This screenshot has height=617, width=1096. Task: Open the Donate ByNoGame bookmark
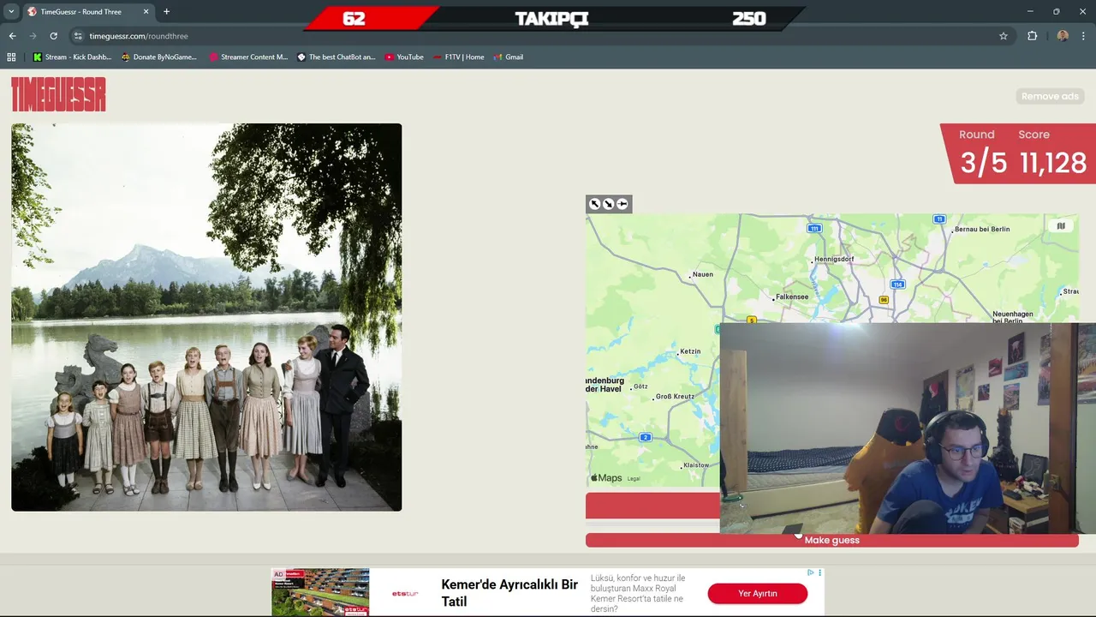pos(159,57)
